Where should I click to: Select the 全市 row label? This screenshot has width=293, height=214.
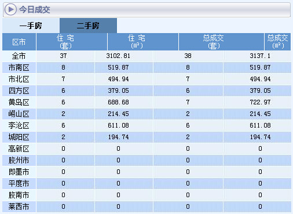point(19,56)
